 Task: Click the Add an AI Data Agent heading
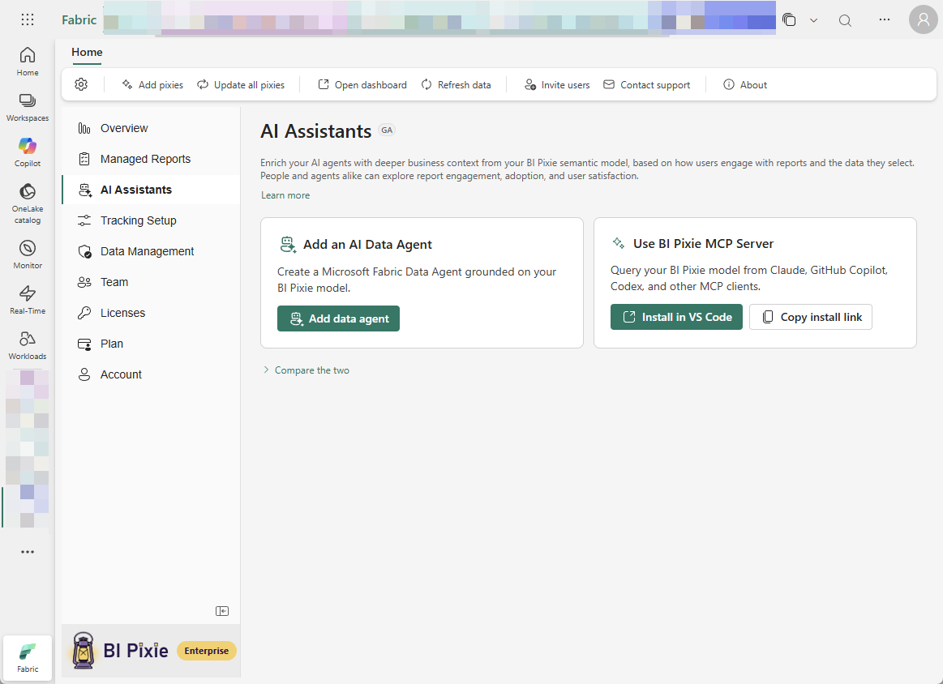coord(367,245)
